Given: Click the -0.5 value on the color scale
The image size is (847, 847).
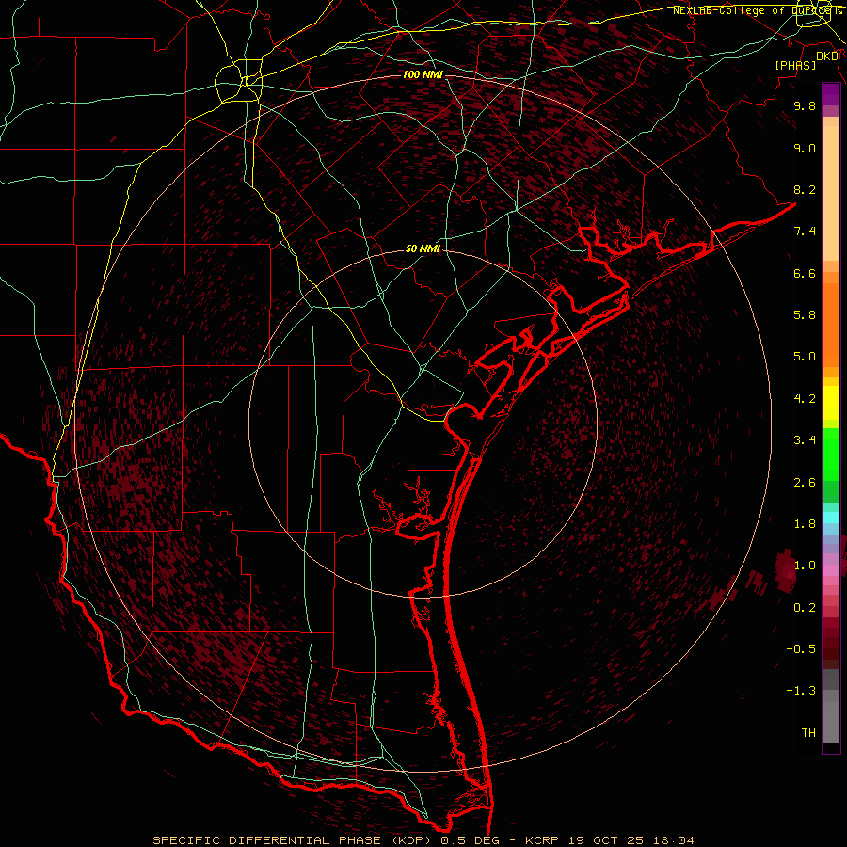Looking at the screenshot, I should pyautogui.click(x=801, y=649).
